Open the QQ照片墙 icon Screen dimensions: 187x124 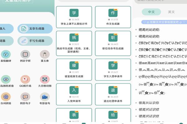tap(25, 79)
